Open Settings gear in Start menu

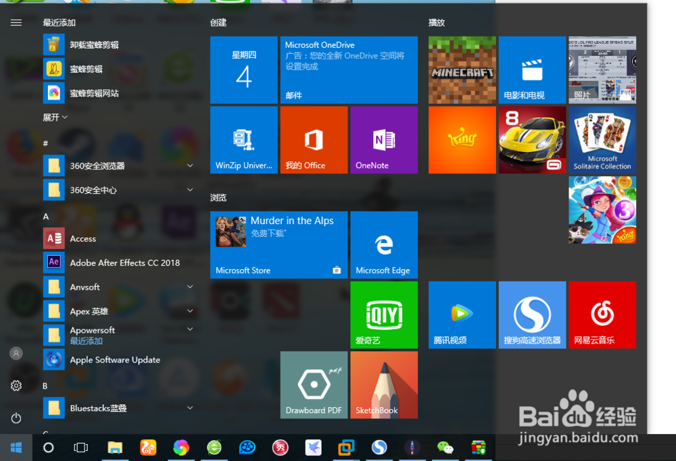[16, 385]
